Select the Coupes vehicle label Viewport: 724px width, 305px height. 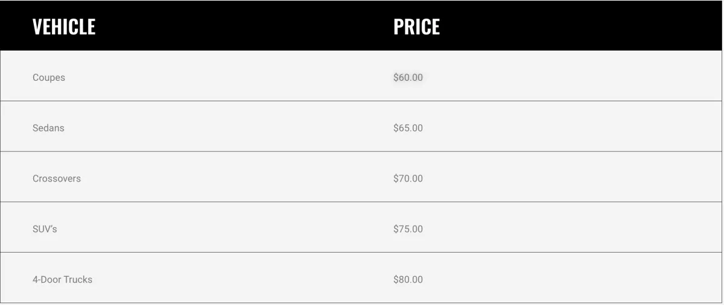49,78
